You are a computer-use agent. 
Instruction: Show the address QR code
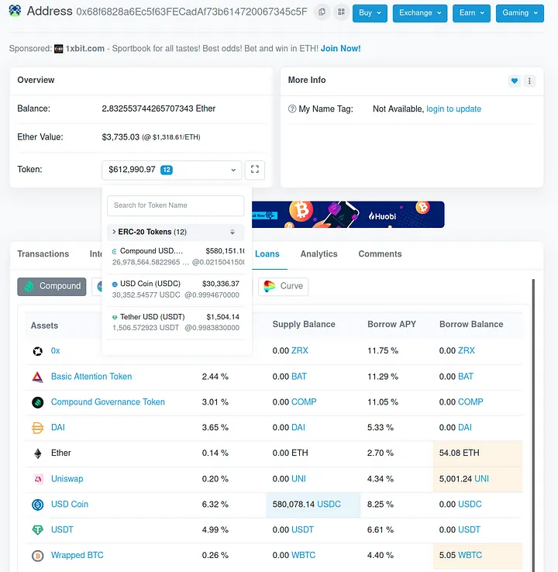pos(340,12)
